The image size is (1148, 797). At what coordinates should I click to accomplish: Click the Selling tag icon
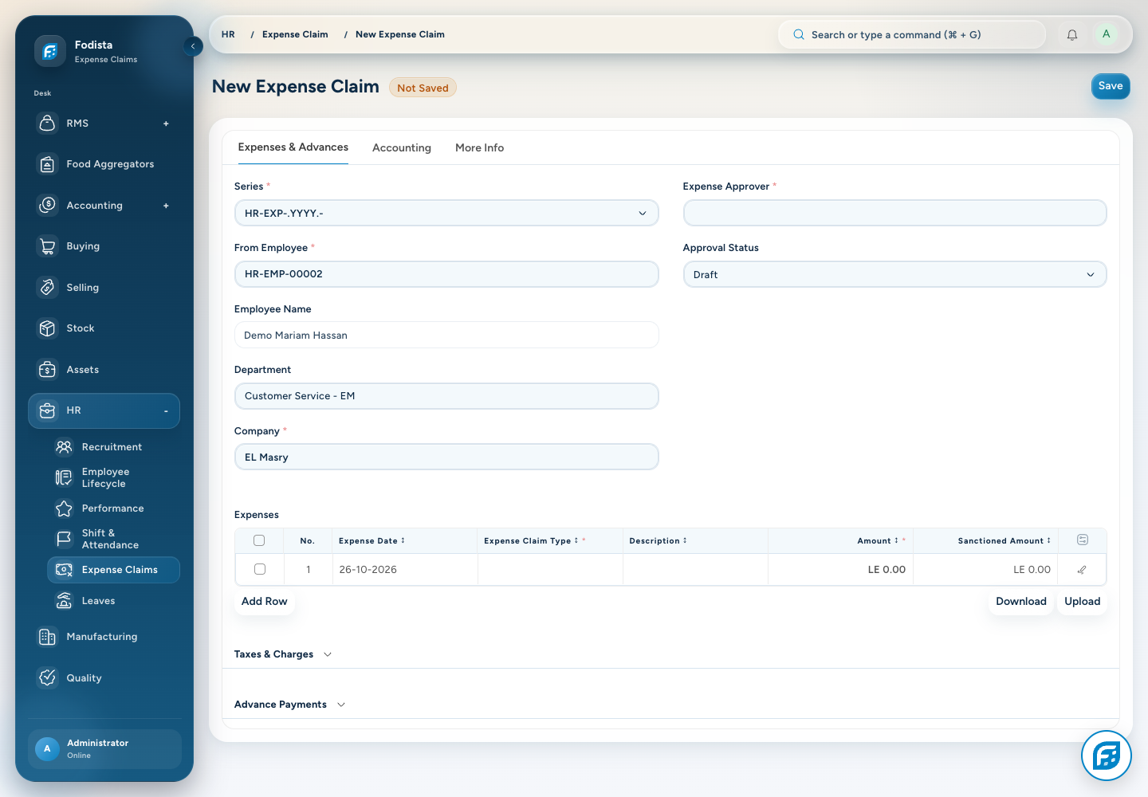(48, 288)
